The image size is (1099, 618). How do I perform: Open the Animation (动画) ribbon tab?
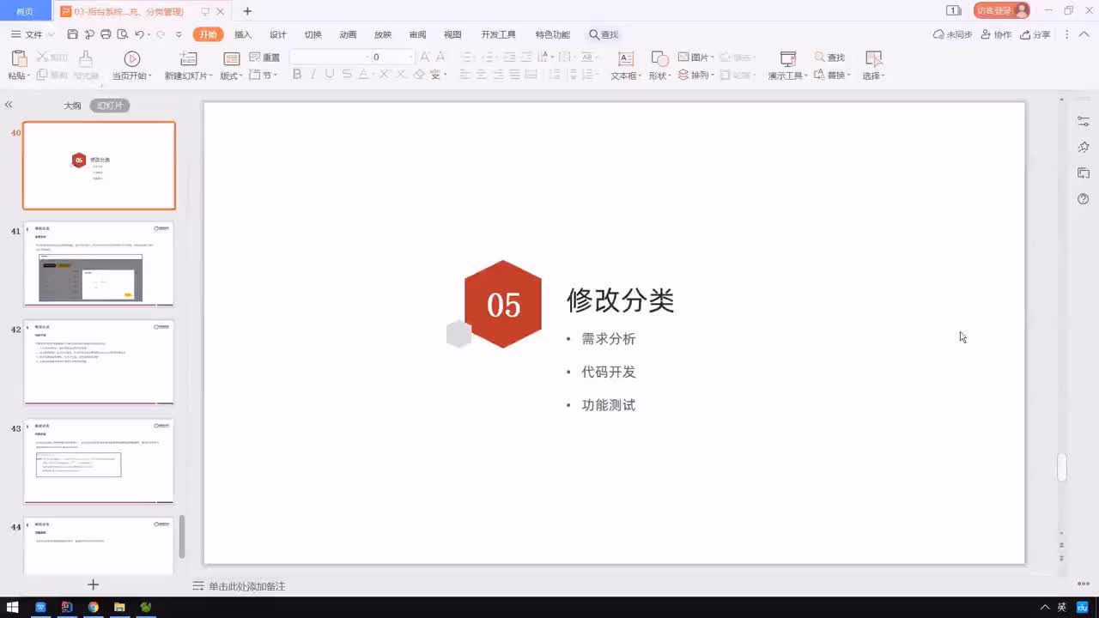348,34
